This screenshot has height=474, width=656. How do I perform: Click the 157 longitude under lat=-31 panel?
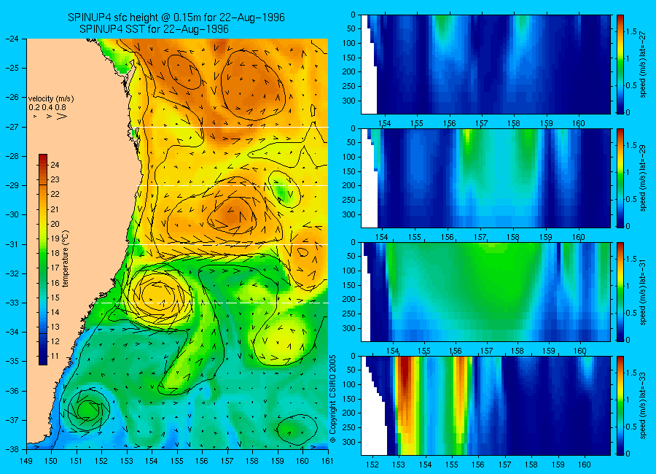[486, 351]
